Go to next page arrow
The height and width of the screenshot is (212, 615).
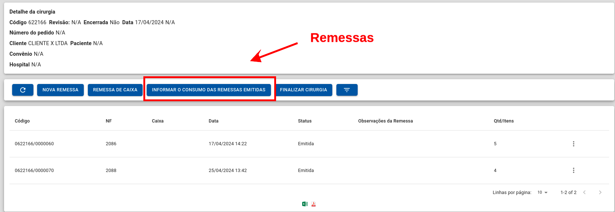[x=600, y=192]
